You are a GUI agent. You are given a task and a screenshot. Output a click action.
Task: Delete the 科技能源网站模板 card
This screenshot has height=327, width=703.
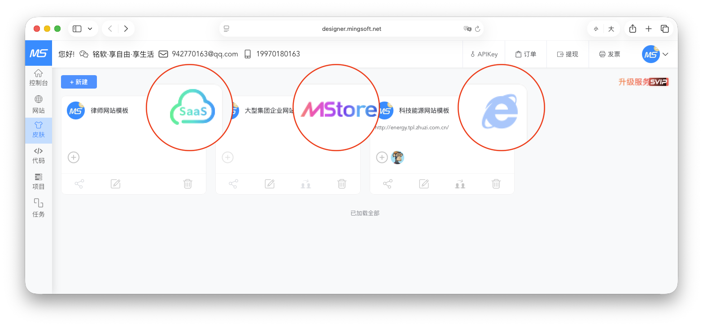(x=496, y=184)
